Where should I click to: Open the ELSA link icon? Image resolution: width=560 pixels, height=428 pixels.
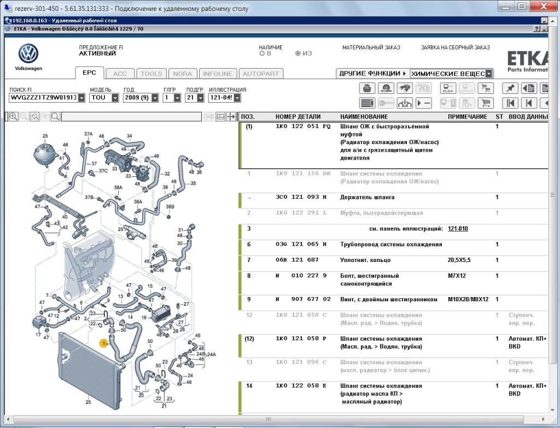click(x=448, y=88)
